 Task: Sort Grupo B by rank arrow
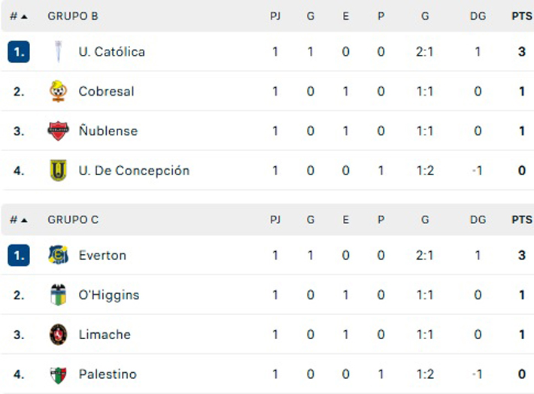point(23,16)
